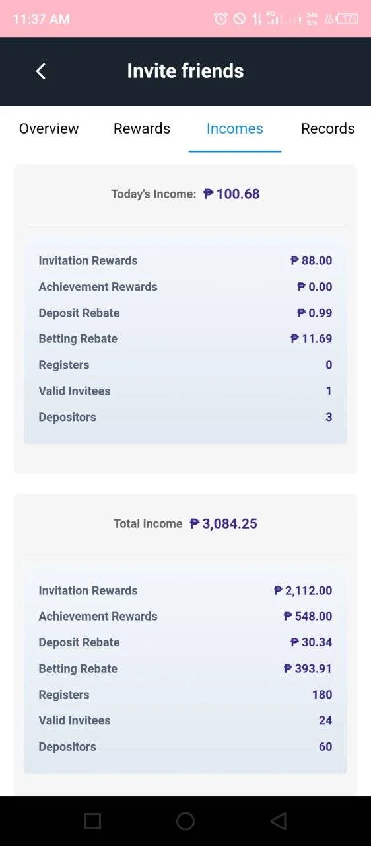Switch to the Overview tab
The image size is (371, 846).
[49, 128]
